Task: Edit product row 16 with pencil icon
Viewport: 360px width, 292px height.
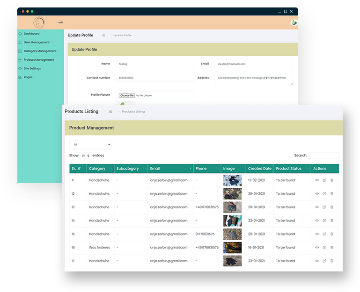Action: tap(324, 248)
